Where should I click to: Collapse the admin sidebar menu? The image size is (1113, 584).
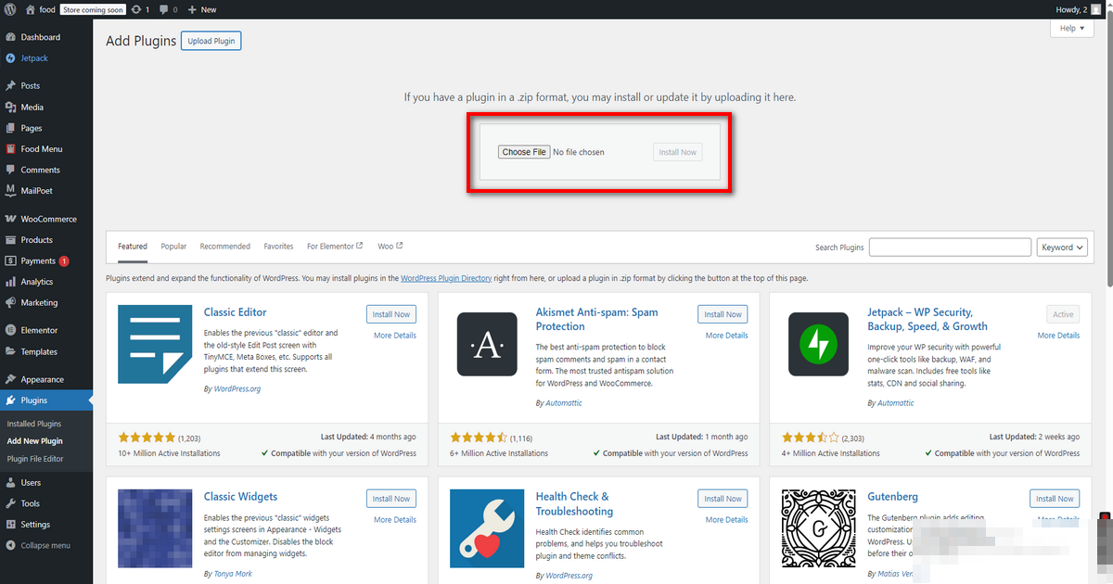[46, 545]
